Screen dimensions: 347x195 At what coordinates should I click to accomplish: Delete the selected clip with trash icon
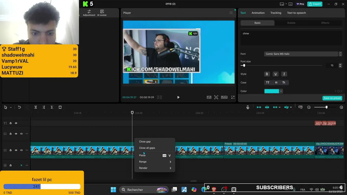click(60, 107)
